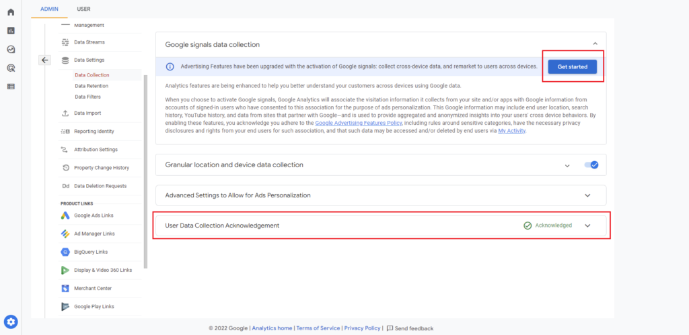Click the info icon in the Advertising Features banner
This screenshot has width=689, height=335.
(170, 67)
